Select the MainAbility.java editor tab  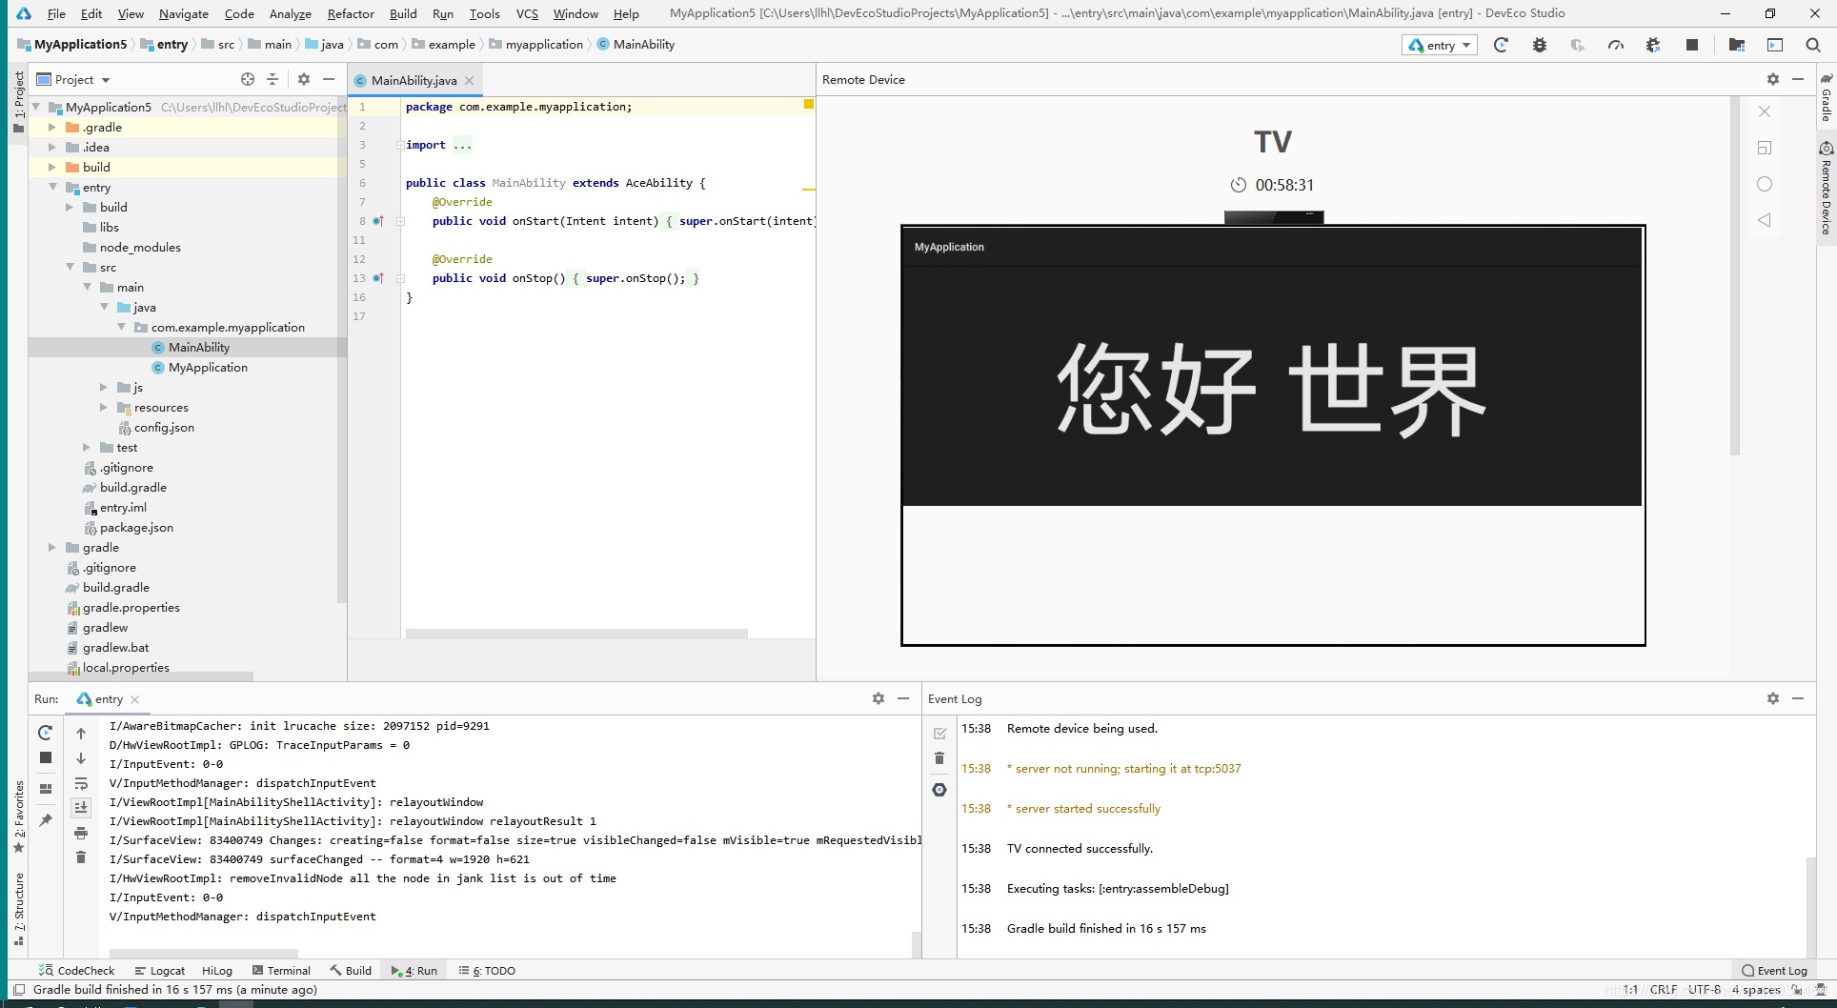[x=414, y=80]
